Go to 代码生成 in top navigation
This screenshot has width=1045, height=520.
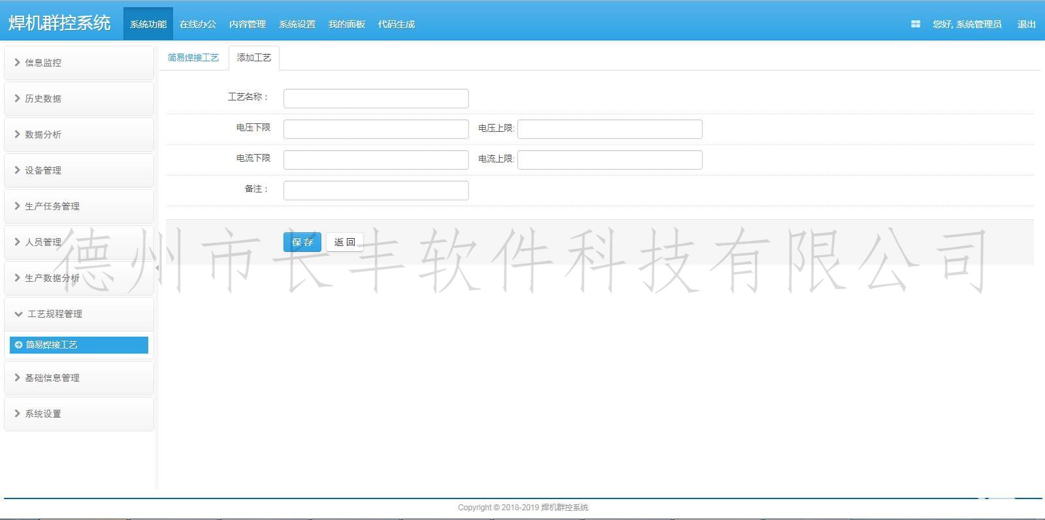[396, 24]
